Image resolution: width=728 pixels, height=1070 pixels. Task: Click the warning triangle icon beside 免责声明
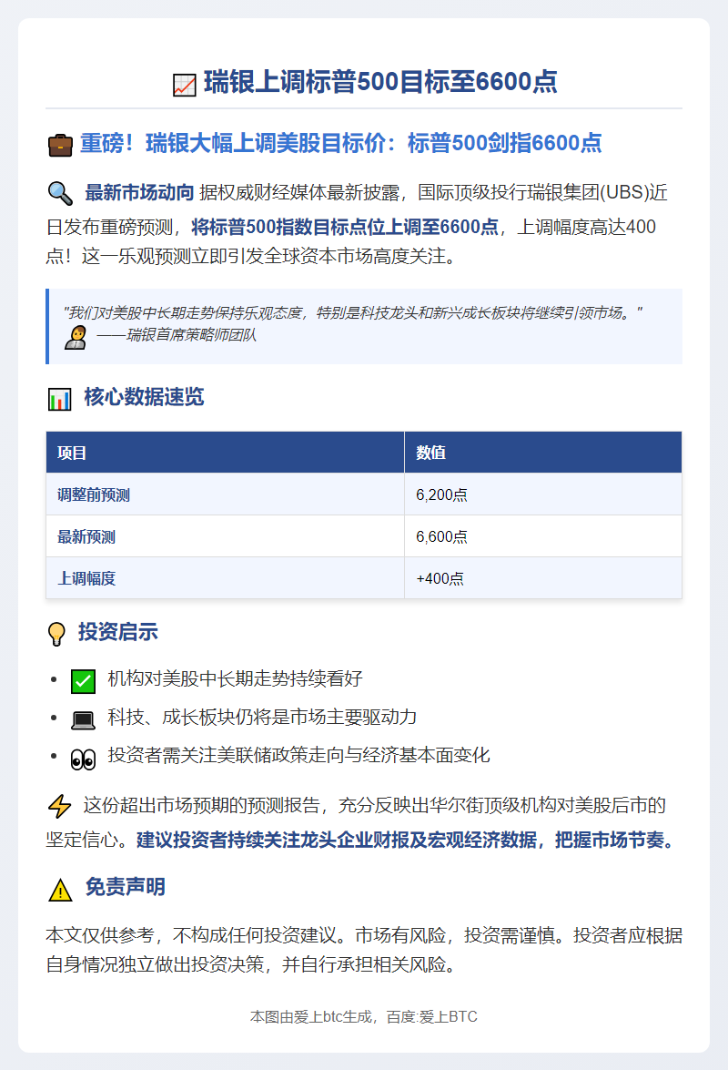[60, 890]
